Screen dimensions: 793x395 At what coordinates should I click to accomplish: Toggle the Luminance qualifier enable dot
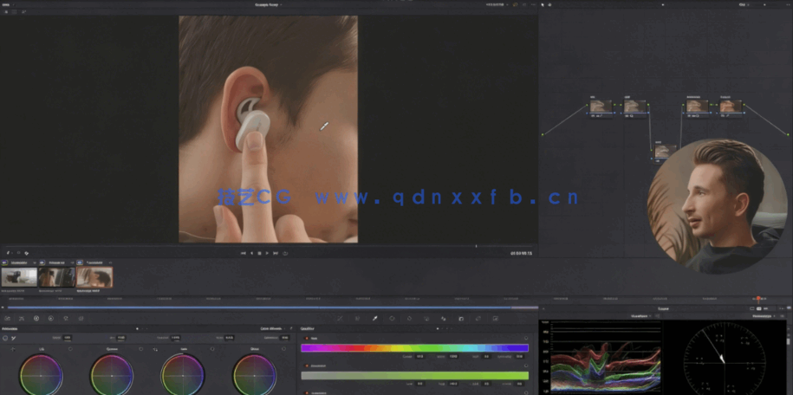coord(306,392)
